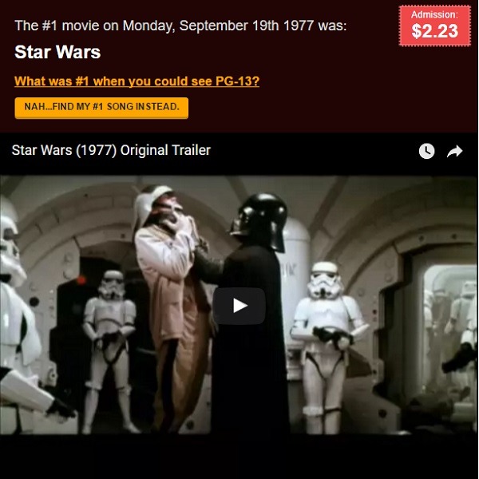The width and height of the screenshot is (479, 479).
Task: Open the 'Star Wars (1977) Original Trailer' title
Action: tap(111, 150)
